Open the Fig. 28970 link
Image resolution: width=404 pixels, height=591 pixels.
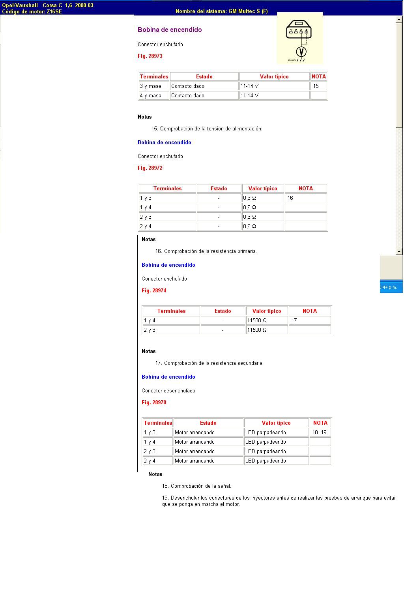tap(154, 403)
